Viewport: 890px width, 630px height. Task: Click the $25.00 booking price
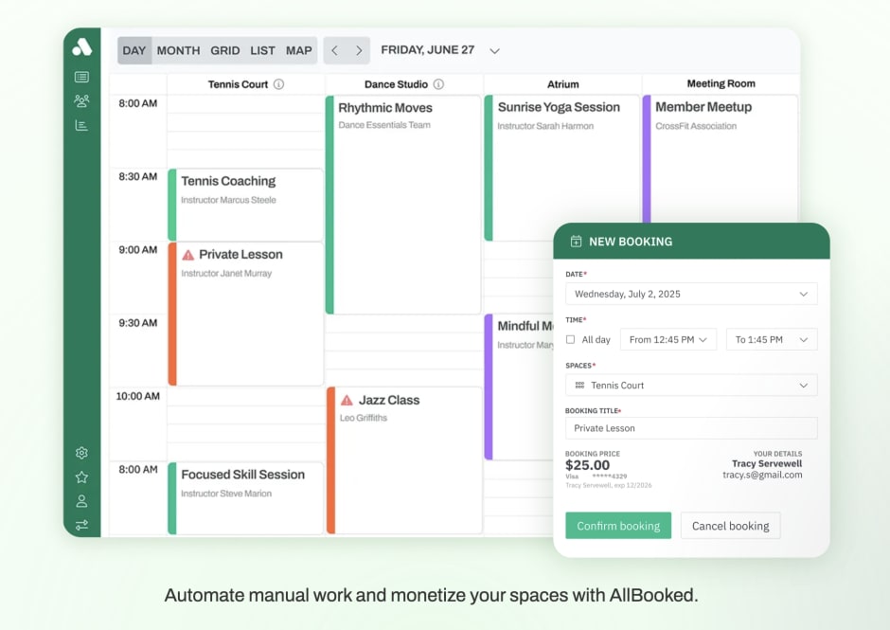pos(587,465)
